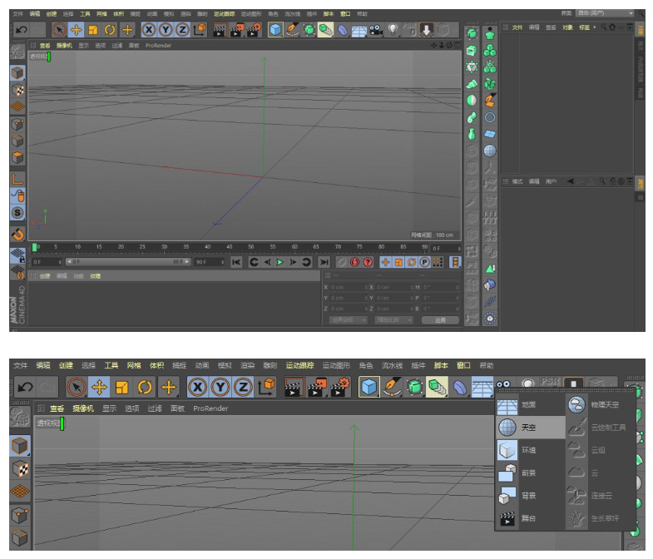Click the Camera icon in upper toolbar
653x559 pixels.
coord(376,30)
